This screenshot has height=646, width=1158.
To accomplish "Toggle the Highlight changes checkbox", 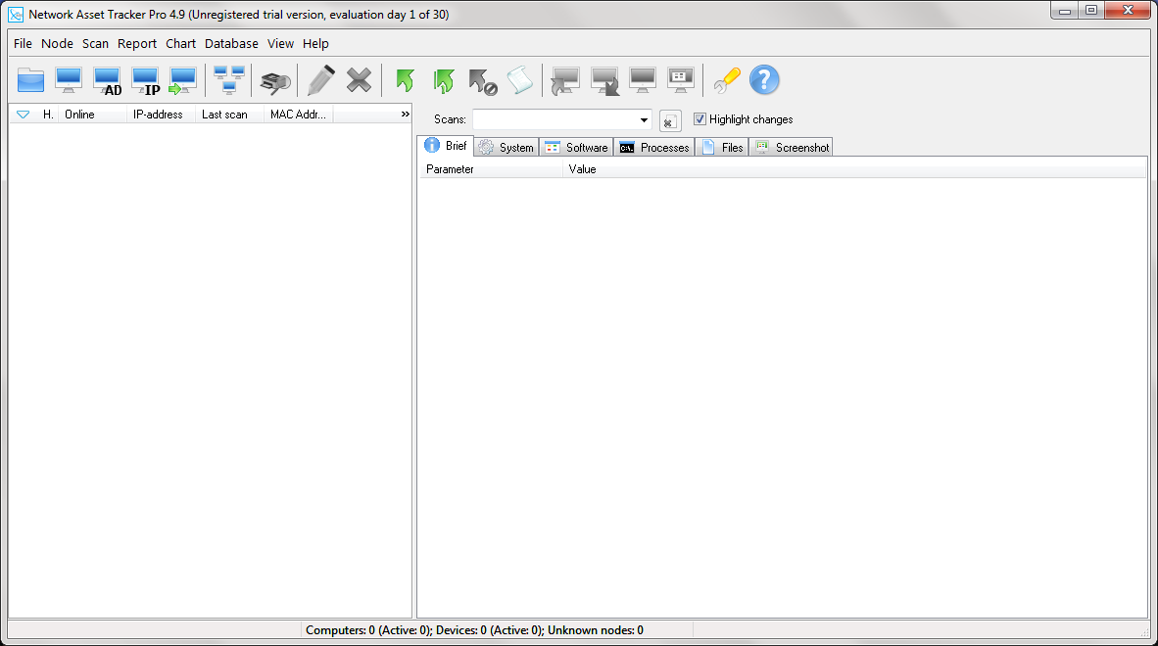I will click(x=700, y=118).
